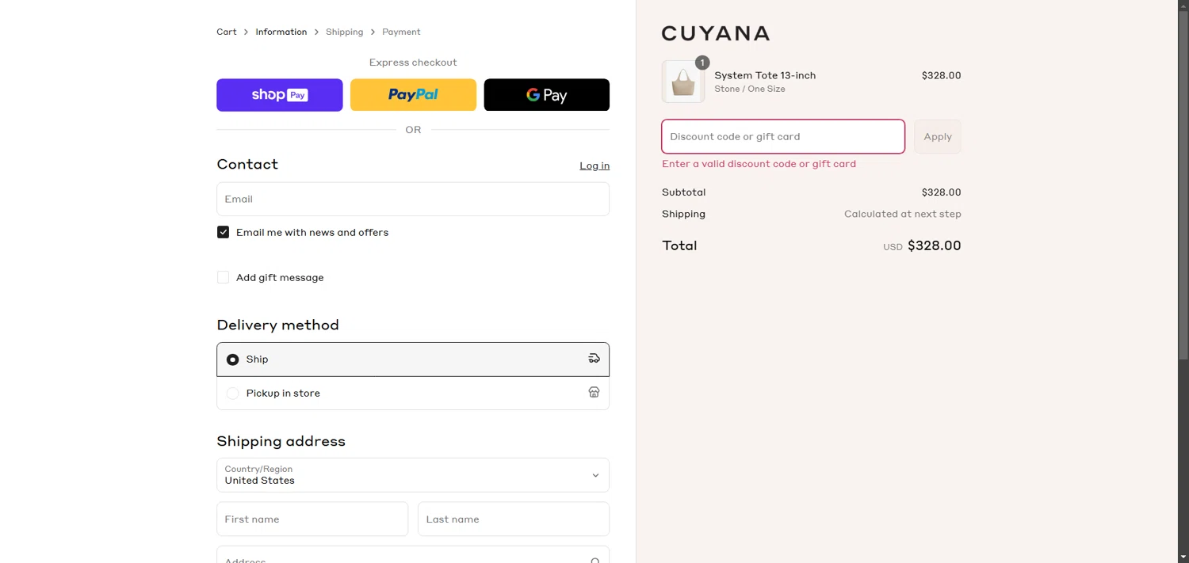Image resolution: width=1189 pixels, height=563 pixels.
Task: Click the Discount code or gift card field
Action: (x=783, y=136)
